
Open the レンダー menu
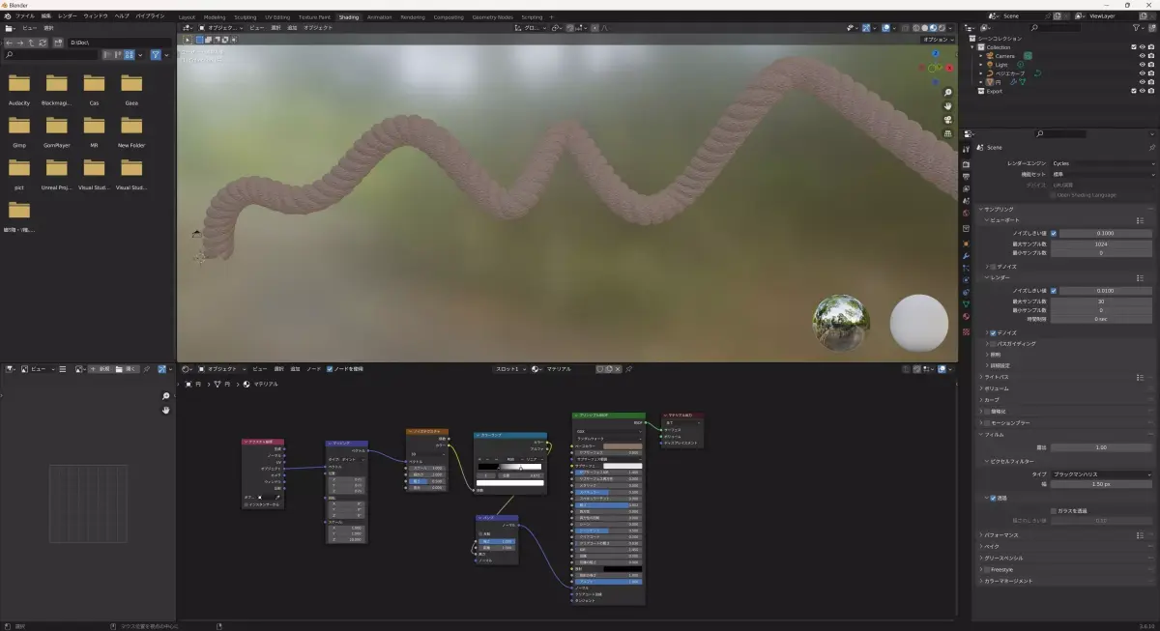point(68,16)
